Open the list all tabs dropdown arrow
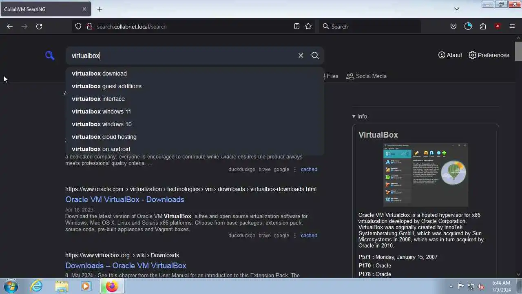522x294 pixels. coord(457,9)
